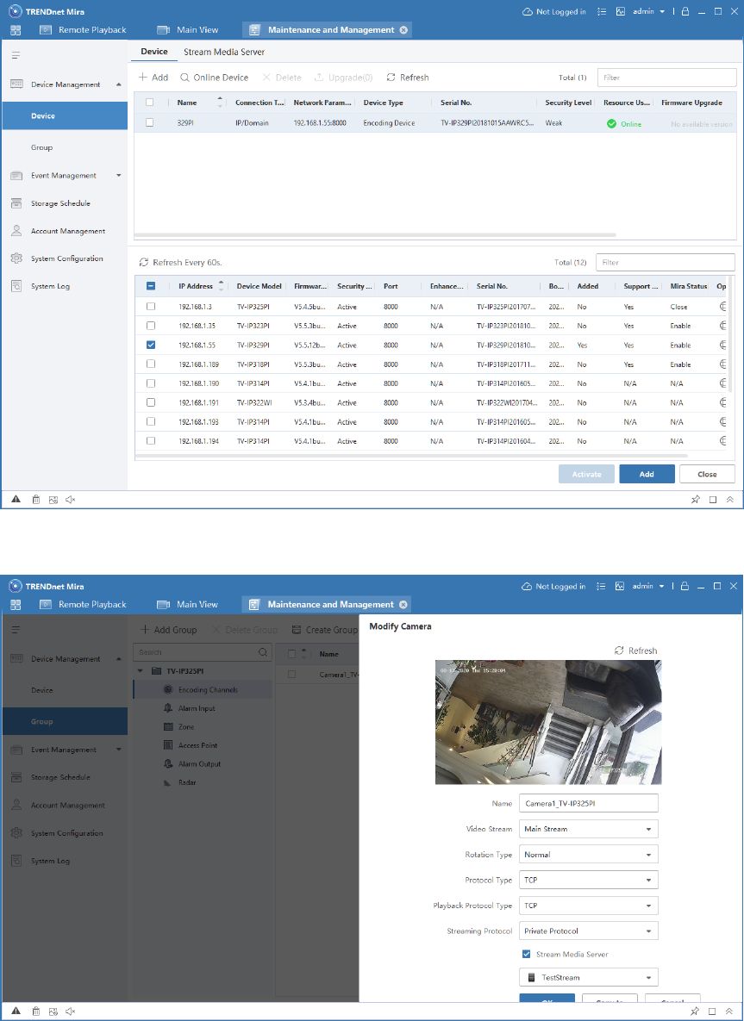Open the Streaming Protocol dropdown showing Private Protocol
744x1021 pixels.
pos(588,931)
